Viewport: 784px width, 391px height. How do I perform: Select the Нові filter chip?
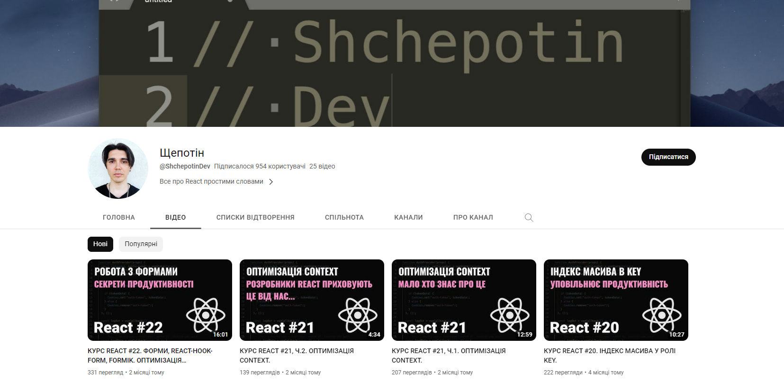pos(100,244)
